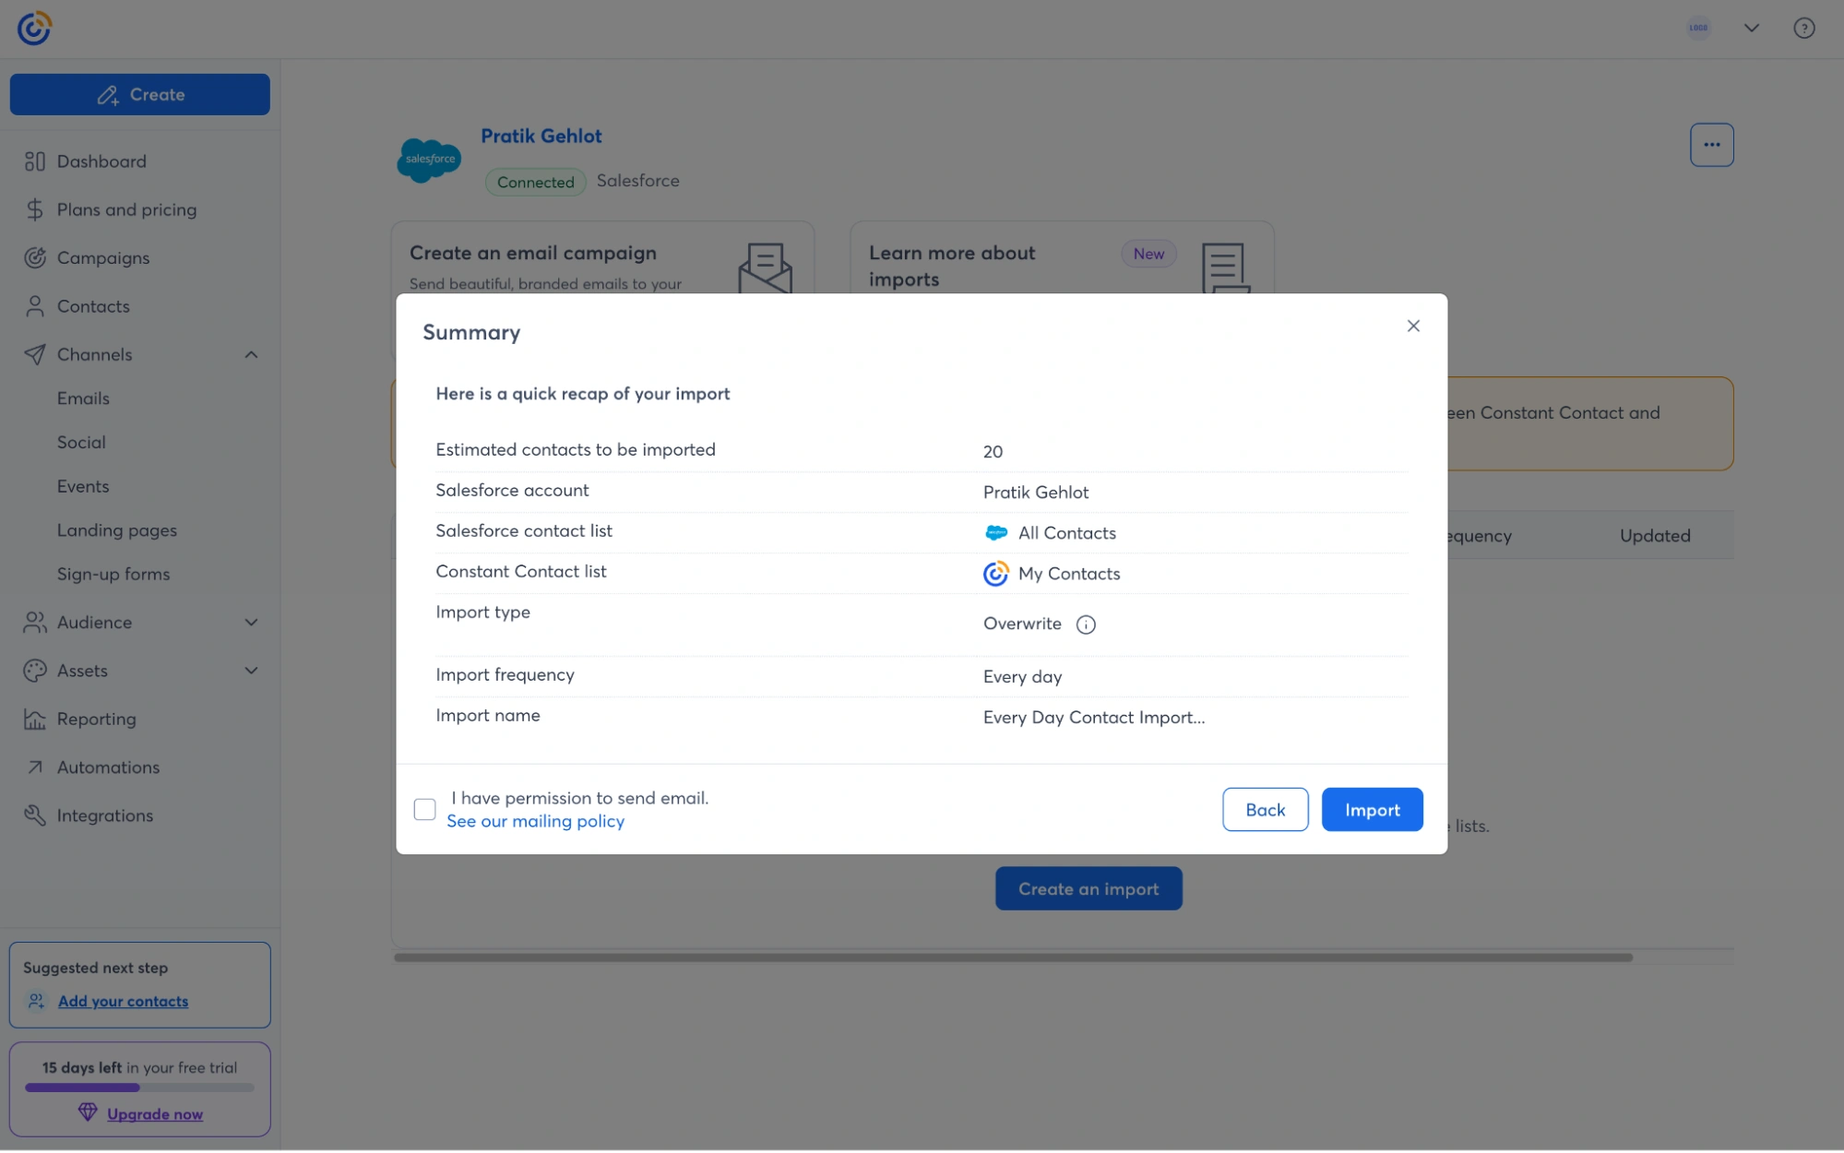Click the Integrations sidebar icon
1844x1153 pixels.
(x=35, y=815)
